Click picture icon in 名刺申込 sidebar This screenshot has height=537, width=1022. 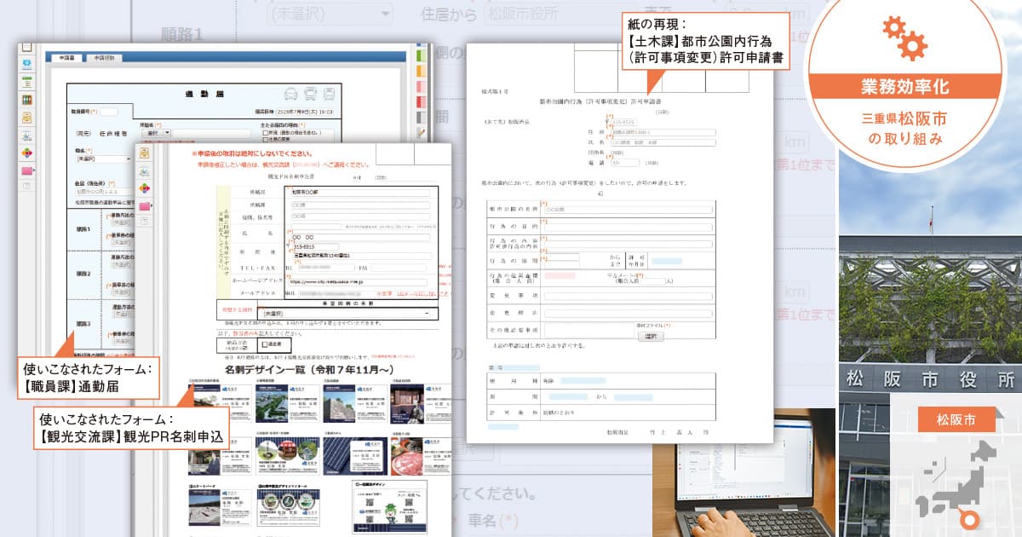pyautogui.click(x=144, y=171)
